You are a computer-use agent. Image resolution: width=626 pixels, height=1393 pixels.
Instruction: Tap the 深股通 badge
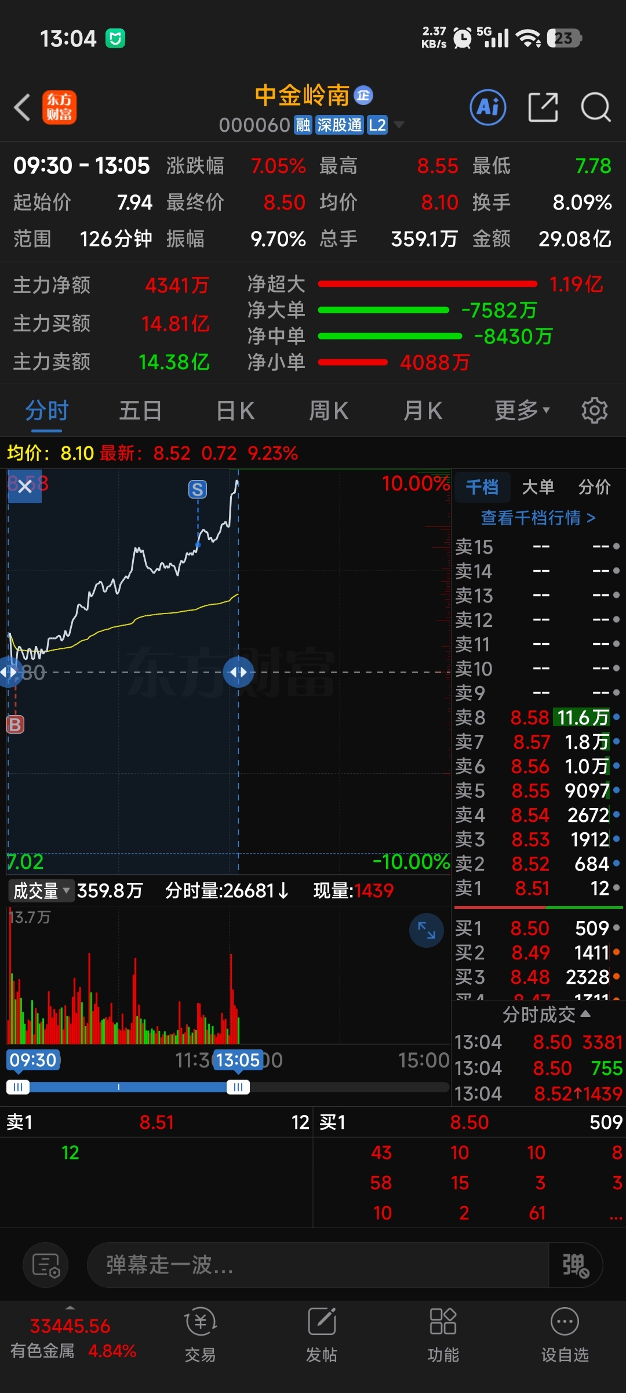(x=340, y=125)
